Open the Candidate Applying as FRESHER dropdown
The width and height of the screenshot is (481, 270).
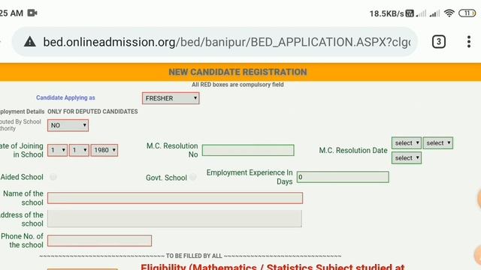pyautogui.click(x=171, y=98)
